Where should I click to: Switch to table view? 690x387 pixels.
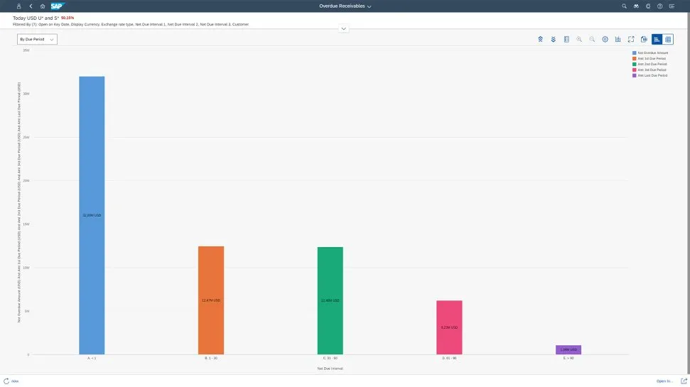[668, 39]
